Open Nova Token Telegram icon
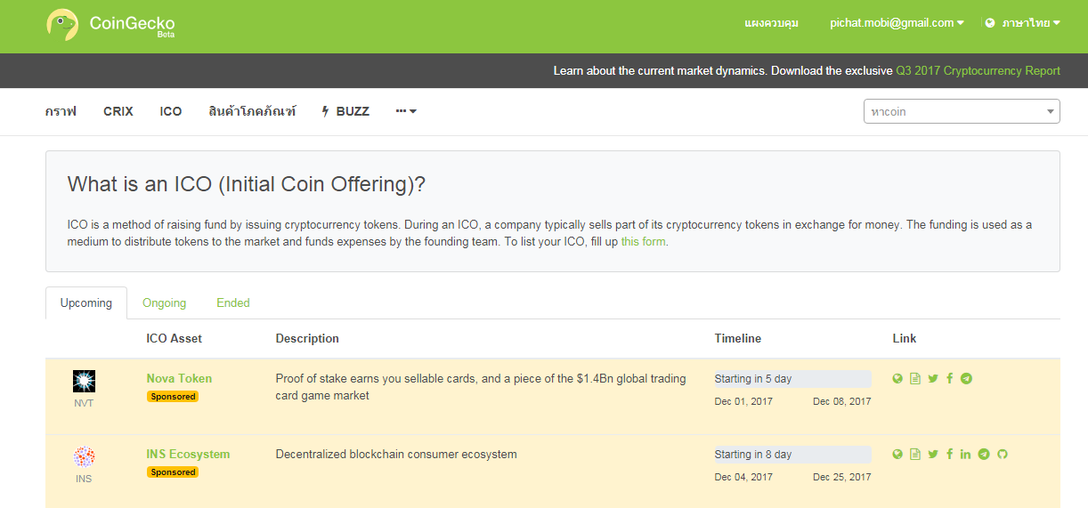 [x=966, y=378]
